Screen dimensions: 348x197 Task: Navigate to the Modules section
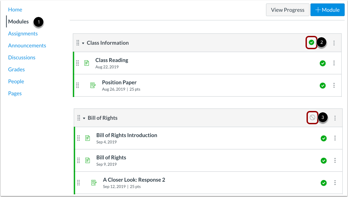(19, 21)
